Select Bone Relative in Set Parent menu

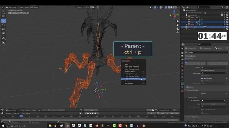tap(133, 83)
